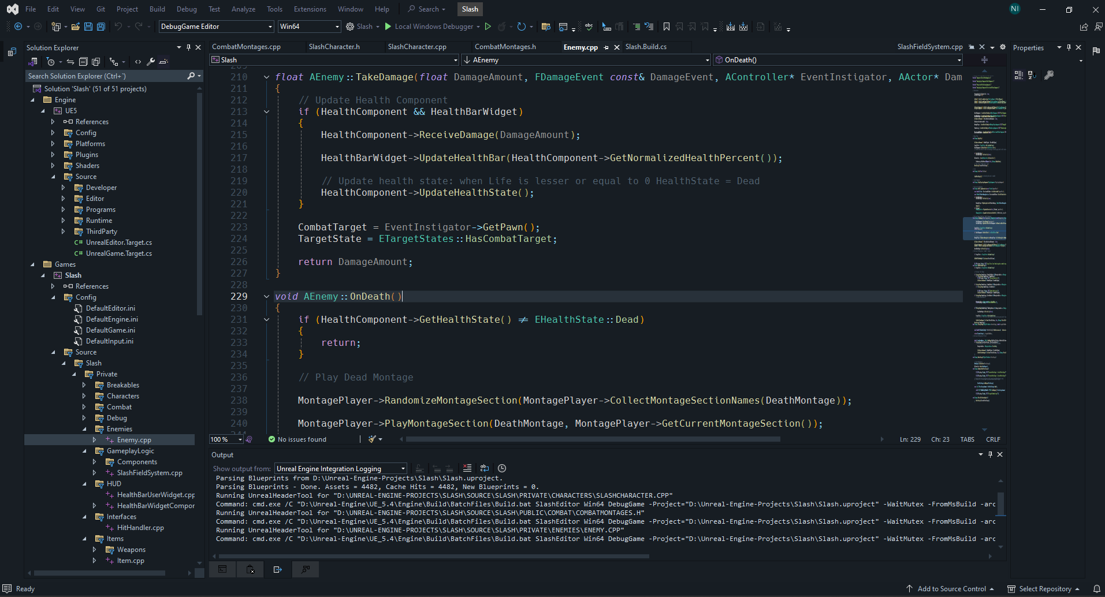Click the notifications bell in status bar
This screenshot has height=597, width=1105.
(x=1096, y=589)
